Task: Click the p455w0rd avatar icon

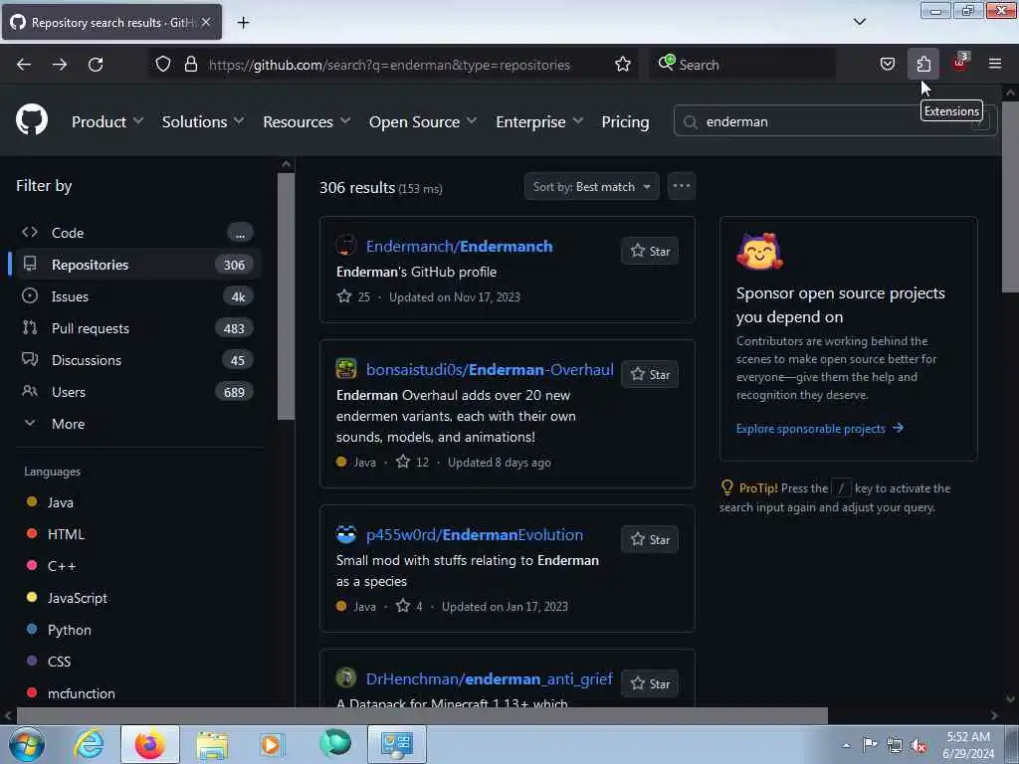Action: (345, 534)
